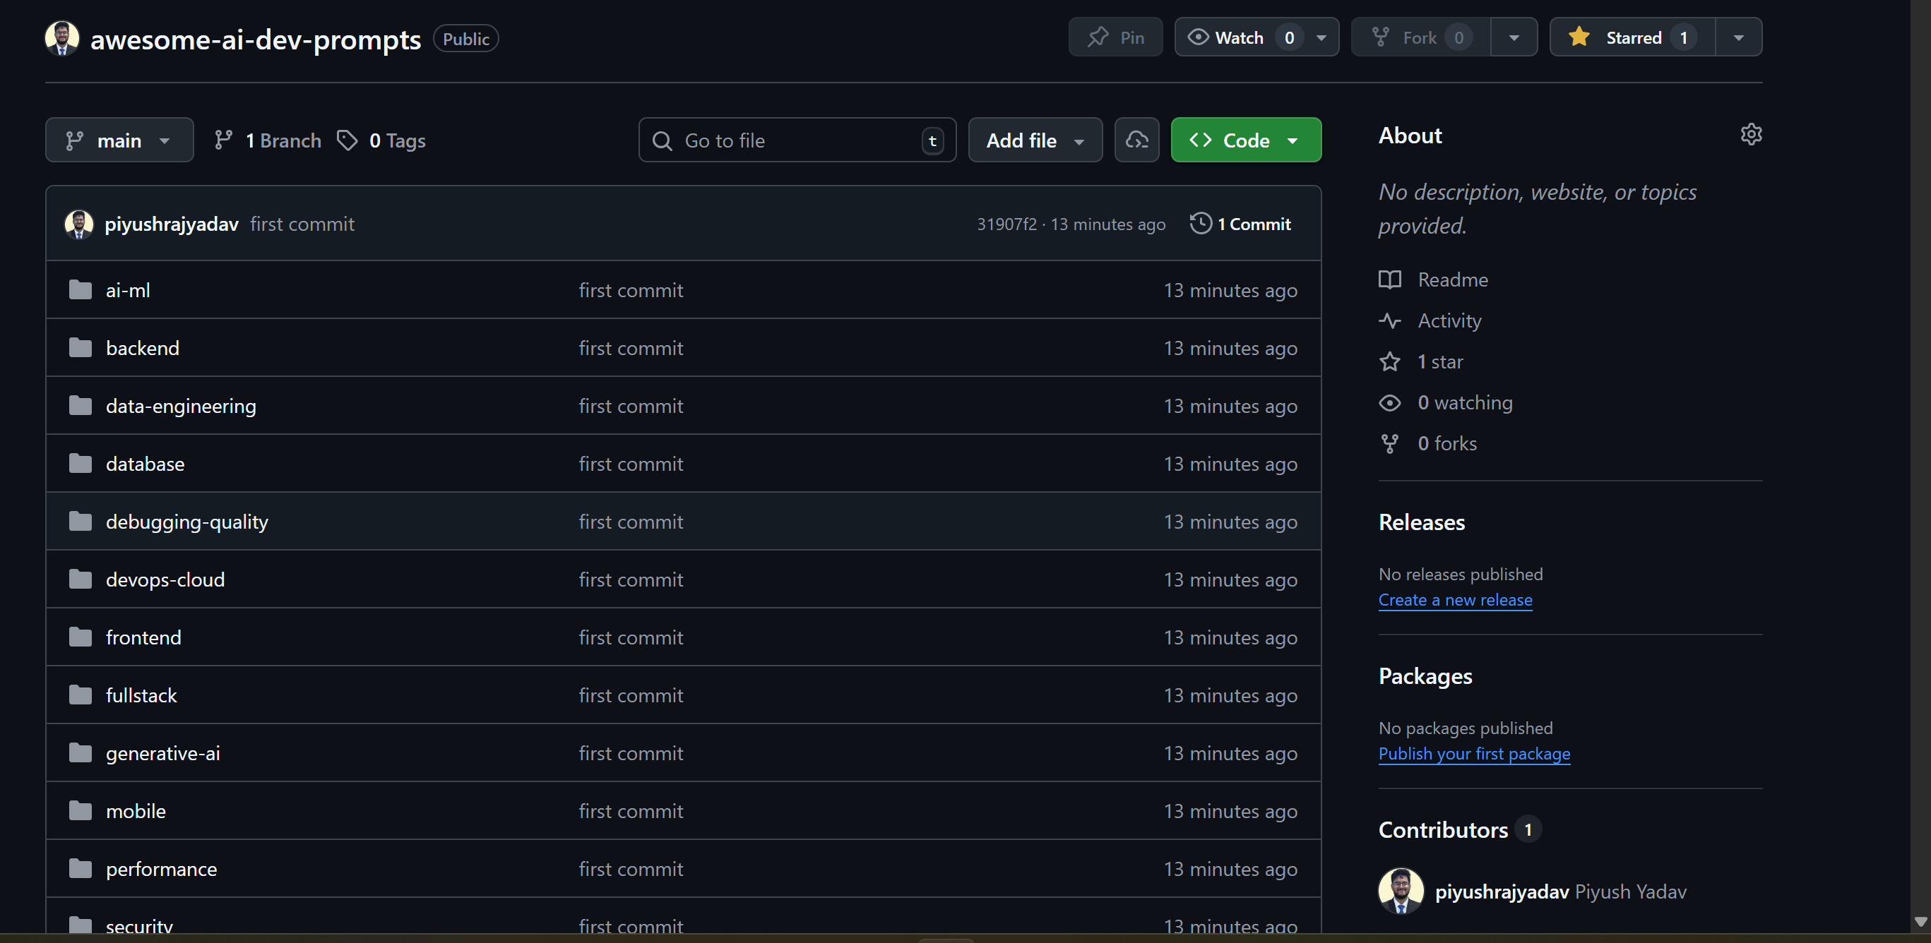Open the About settings gear icon
The image size is (1931, 943).
(x=1750, y=135)
